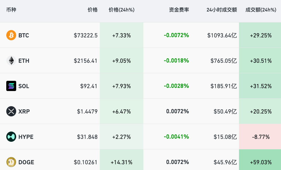Click HYPE volume change -8.77% cell
Image resolution: width=281 pixels, height=170 pixels.
tap(261, 137)
